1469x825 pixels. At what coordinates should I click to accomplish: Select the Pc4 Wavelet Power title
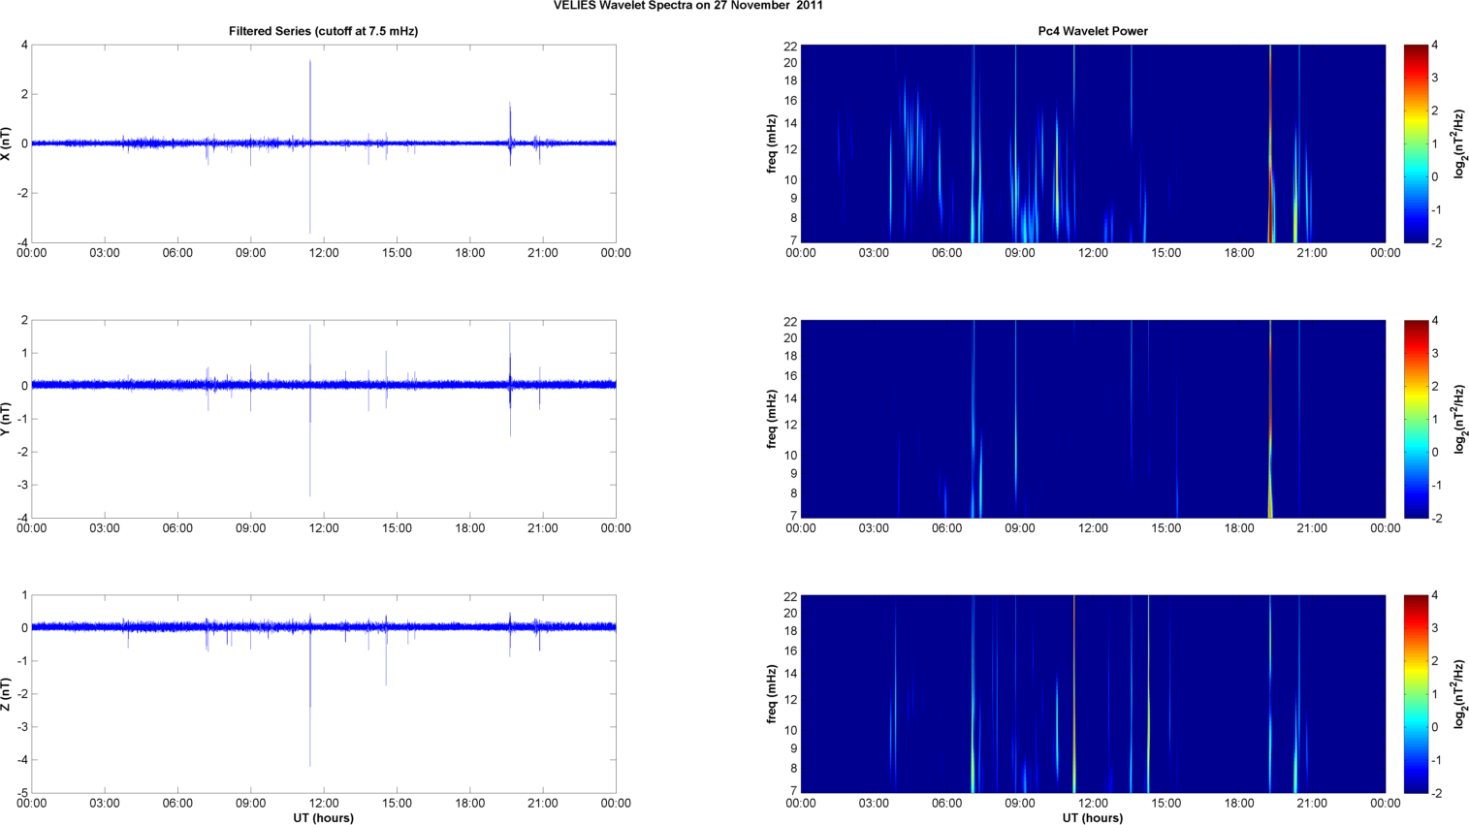pyautogui.click(x=1092, y=31)
